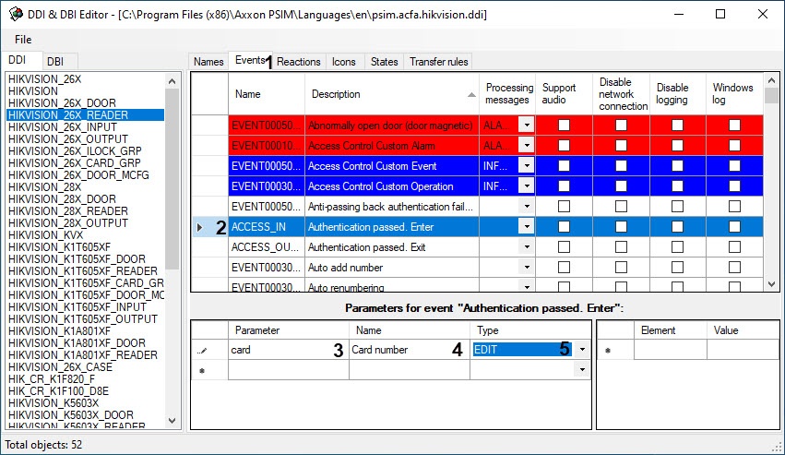Open the File menu
This screenshot has width=785, height=455.
coord(23,40)
